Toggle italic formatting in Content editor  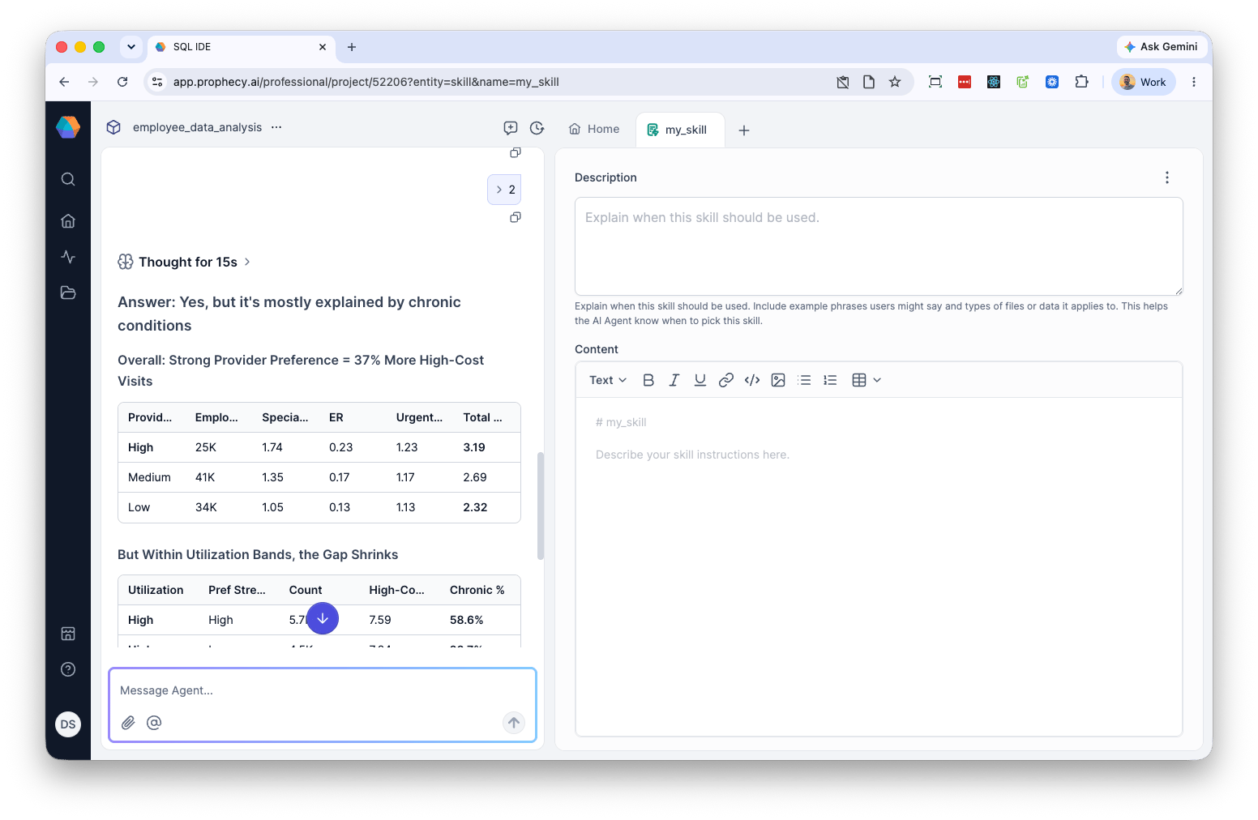pos(674,380)
